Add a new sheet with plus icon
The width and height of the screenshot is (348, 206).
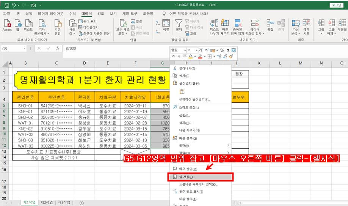tap(82, 203)
